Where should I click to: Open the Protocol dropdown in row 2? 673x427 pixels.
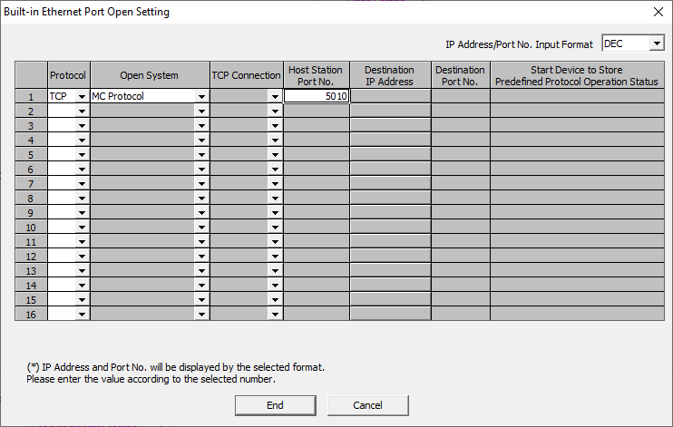click(x=82, y=111)
